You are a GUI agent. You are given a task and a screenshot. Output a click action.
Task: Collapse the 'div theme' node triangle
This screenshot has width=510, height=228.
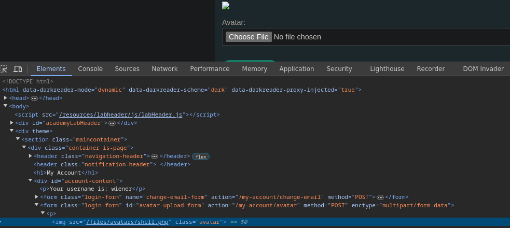(12, 131)
